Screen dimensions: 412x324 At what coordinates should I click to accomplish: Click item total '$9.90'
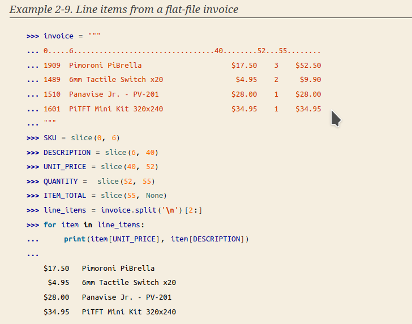[x=311, y=80]
